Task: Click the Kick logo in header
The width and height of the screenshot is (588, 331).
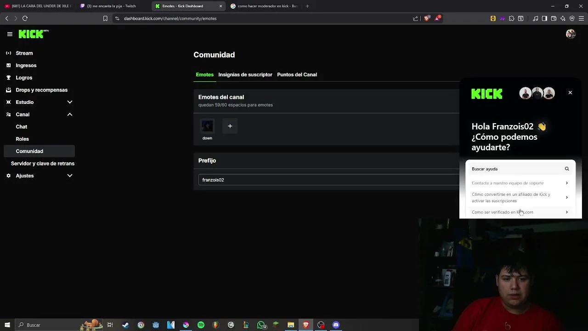Action: tap(33, 34)
